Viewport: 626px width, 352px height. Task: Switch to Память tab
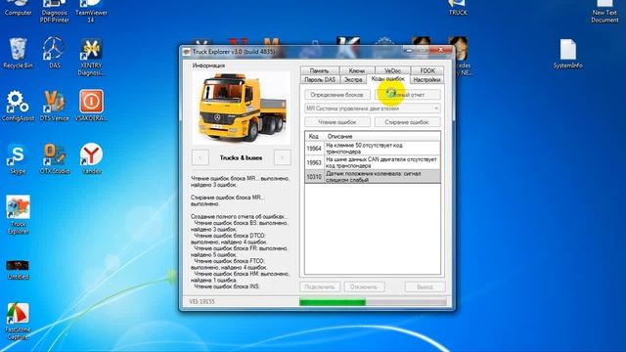(x=319, y=70)
